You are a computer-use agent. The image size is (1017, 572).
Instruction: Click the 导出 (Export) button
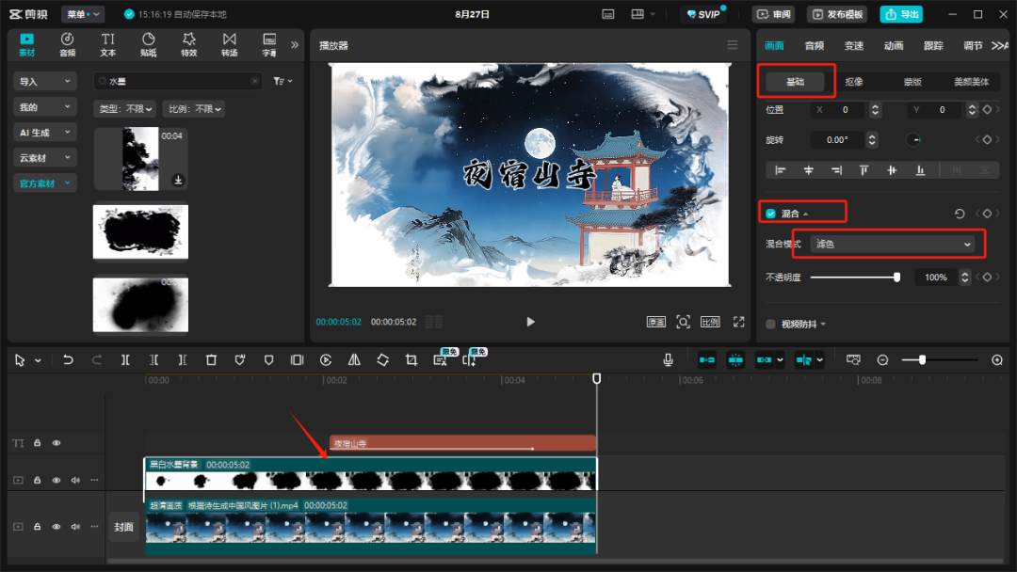(x=901, y=14)
